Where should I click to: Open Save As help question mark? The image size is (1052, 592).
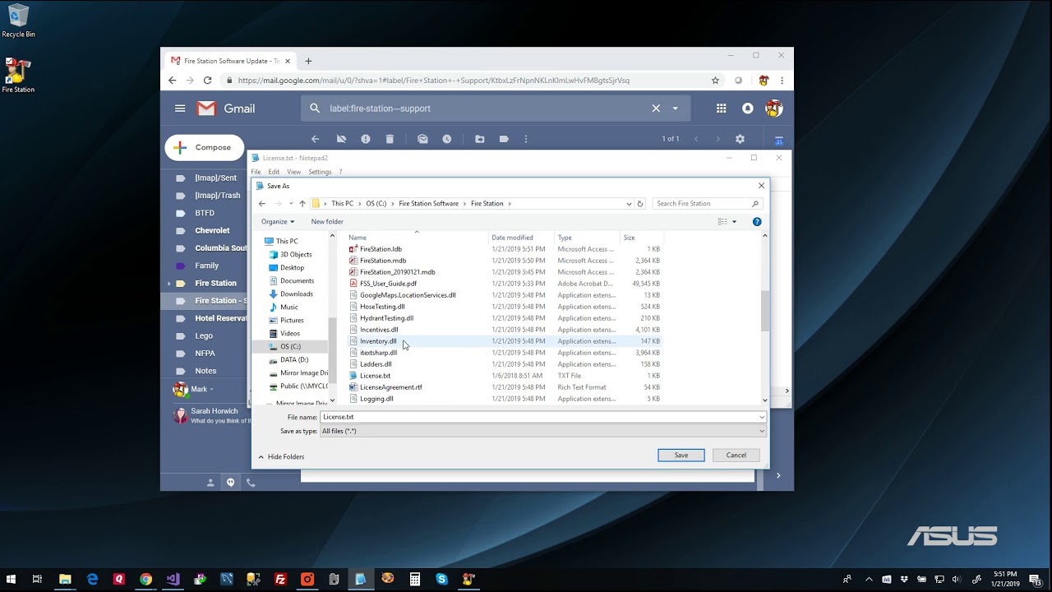point(757,221)
